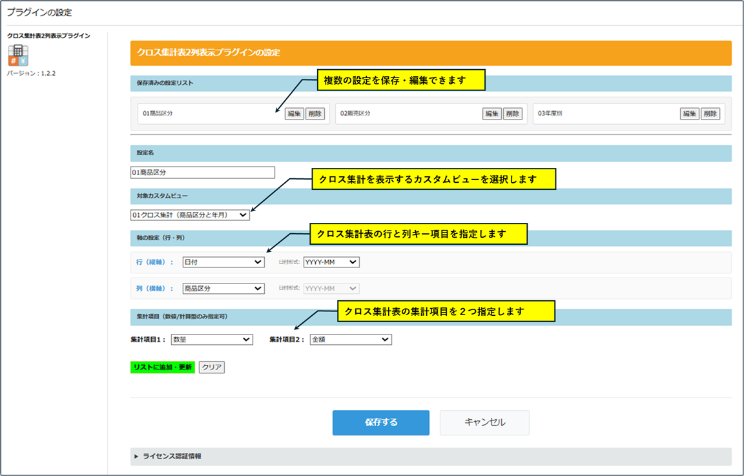
Task: Open the 集計項目1 dropdown
Action: tap(211, 339)
